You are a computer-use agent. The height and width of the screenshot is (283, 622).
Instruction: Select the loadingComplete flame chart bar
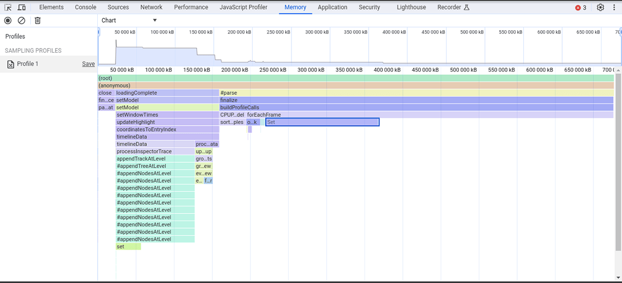click(x=167, y=93)
